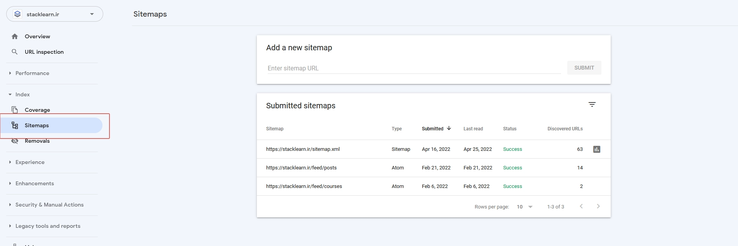Expand the Performance section
The image size is (738, 246).
[x=32, y=73]
